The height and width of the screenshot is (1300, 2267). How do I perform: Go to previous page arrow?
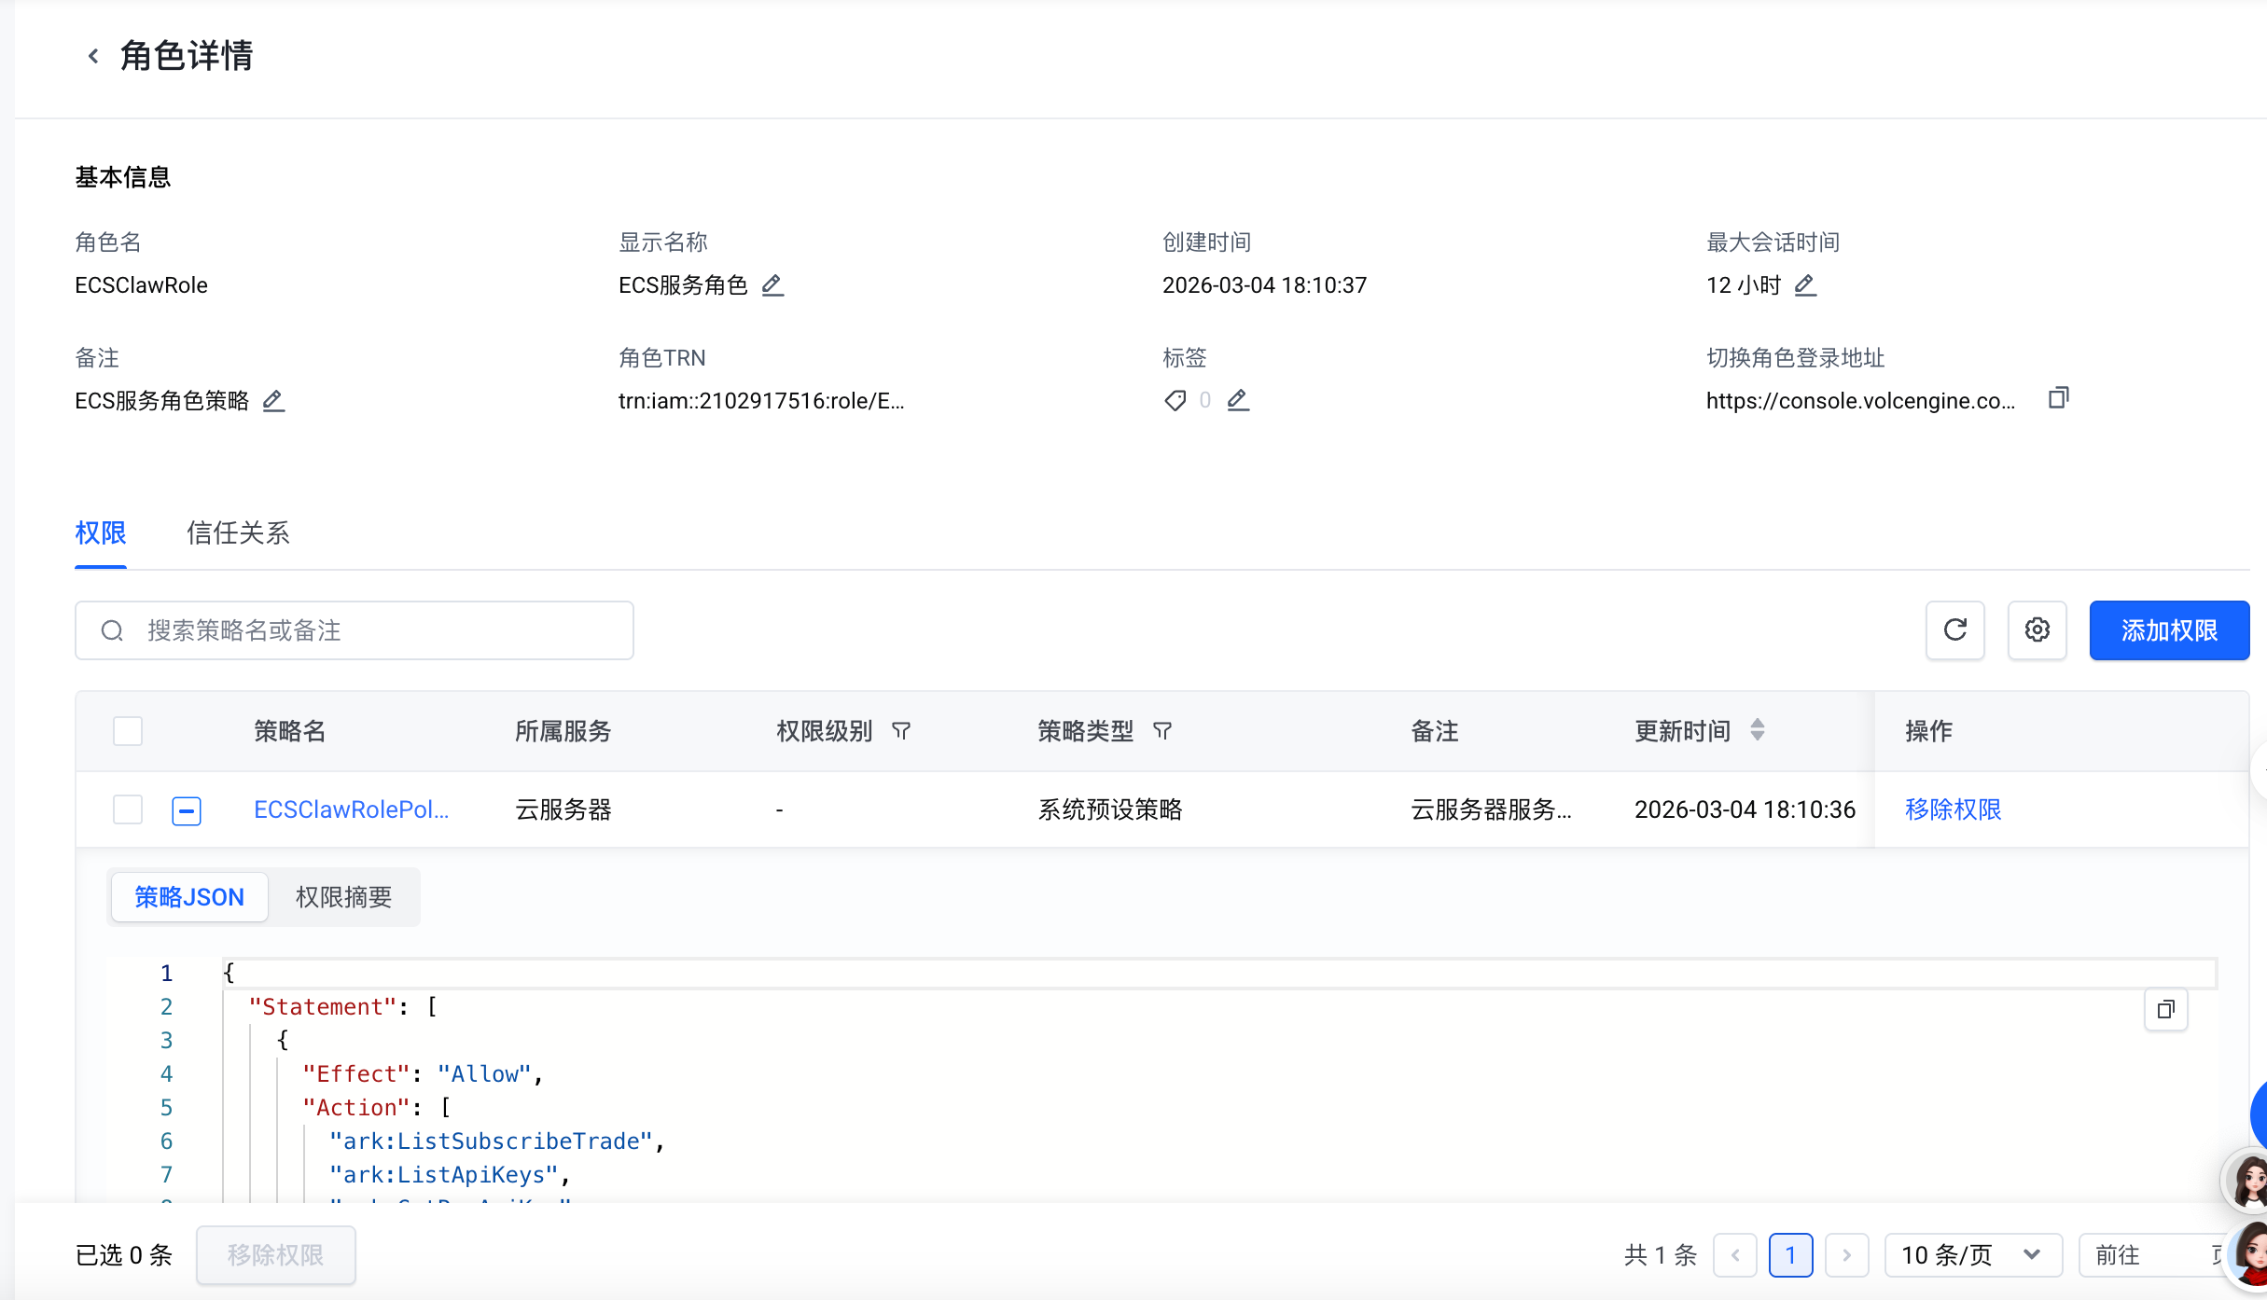pyautogui.click(x=1735, y=1255)
